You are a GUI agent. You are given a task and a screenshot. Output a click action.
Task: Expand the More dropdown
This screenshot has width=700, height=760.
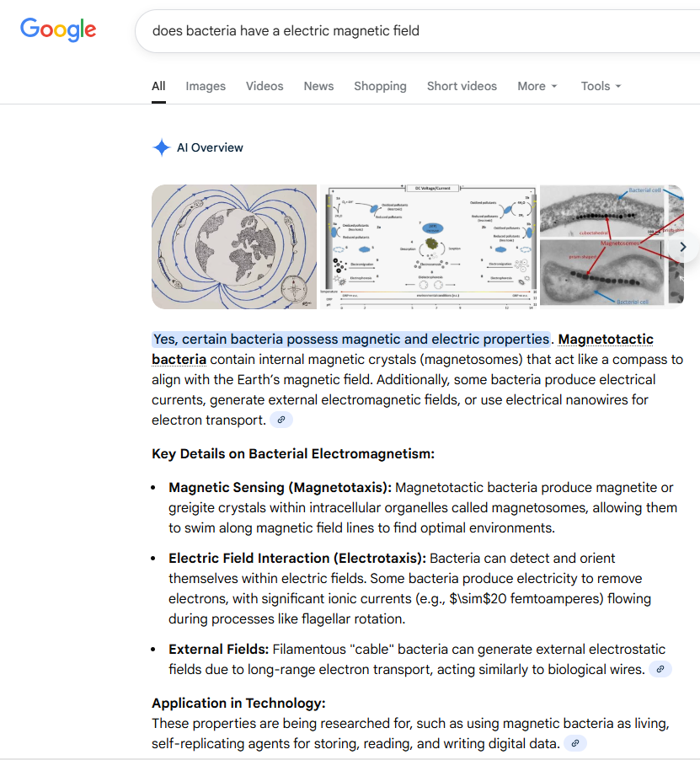point(537,86)
